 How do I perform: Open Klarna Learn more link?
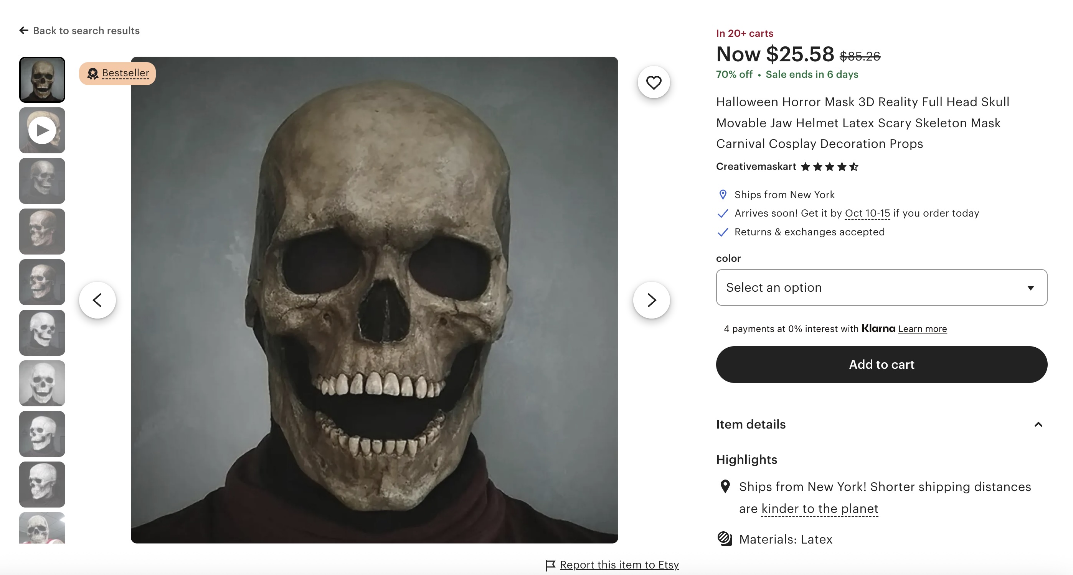922,329
